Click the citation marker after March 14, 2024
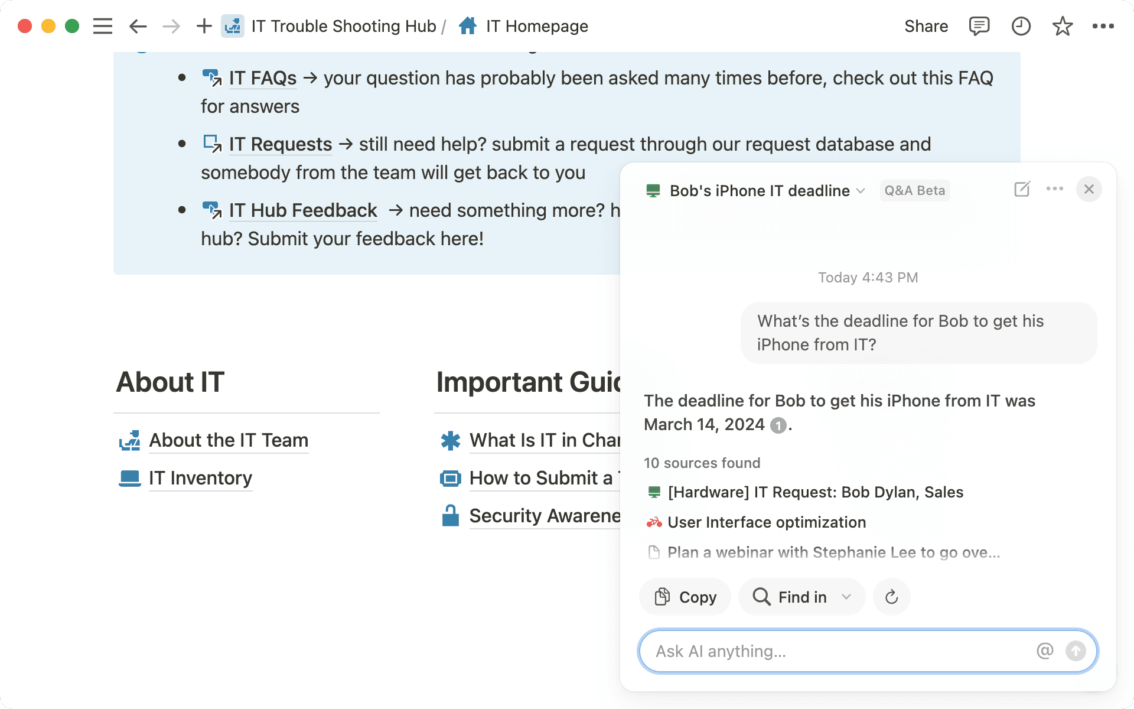Image resolution: width=1134 pixels, height=709 pixels. click(778, 424)
